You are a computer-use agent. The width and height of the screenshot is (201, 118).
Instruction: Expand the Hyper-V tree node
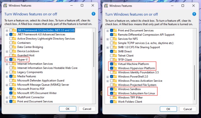7,60
